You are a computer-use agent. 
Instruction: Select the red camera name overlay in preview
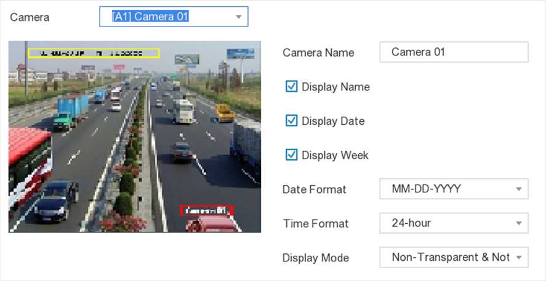pyautogui.click(x=207, y=210)
